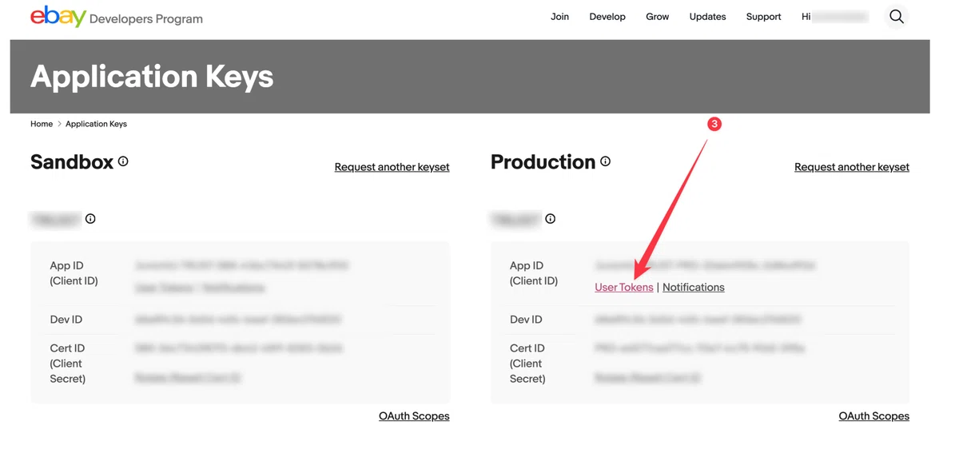Click info icon beside Sandbox keyset name

(x=90, y=219)
